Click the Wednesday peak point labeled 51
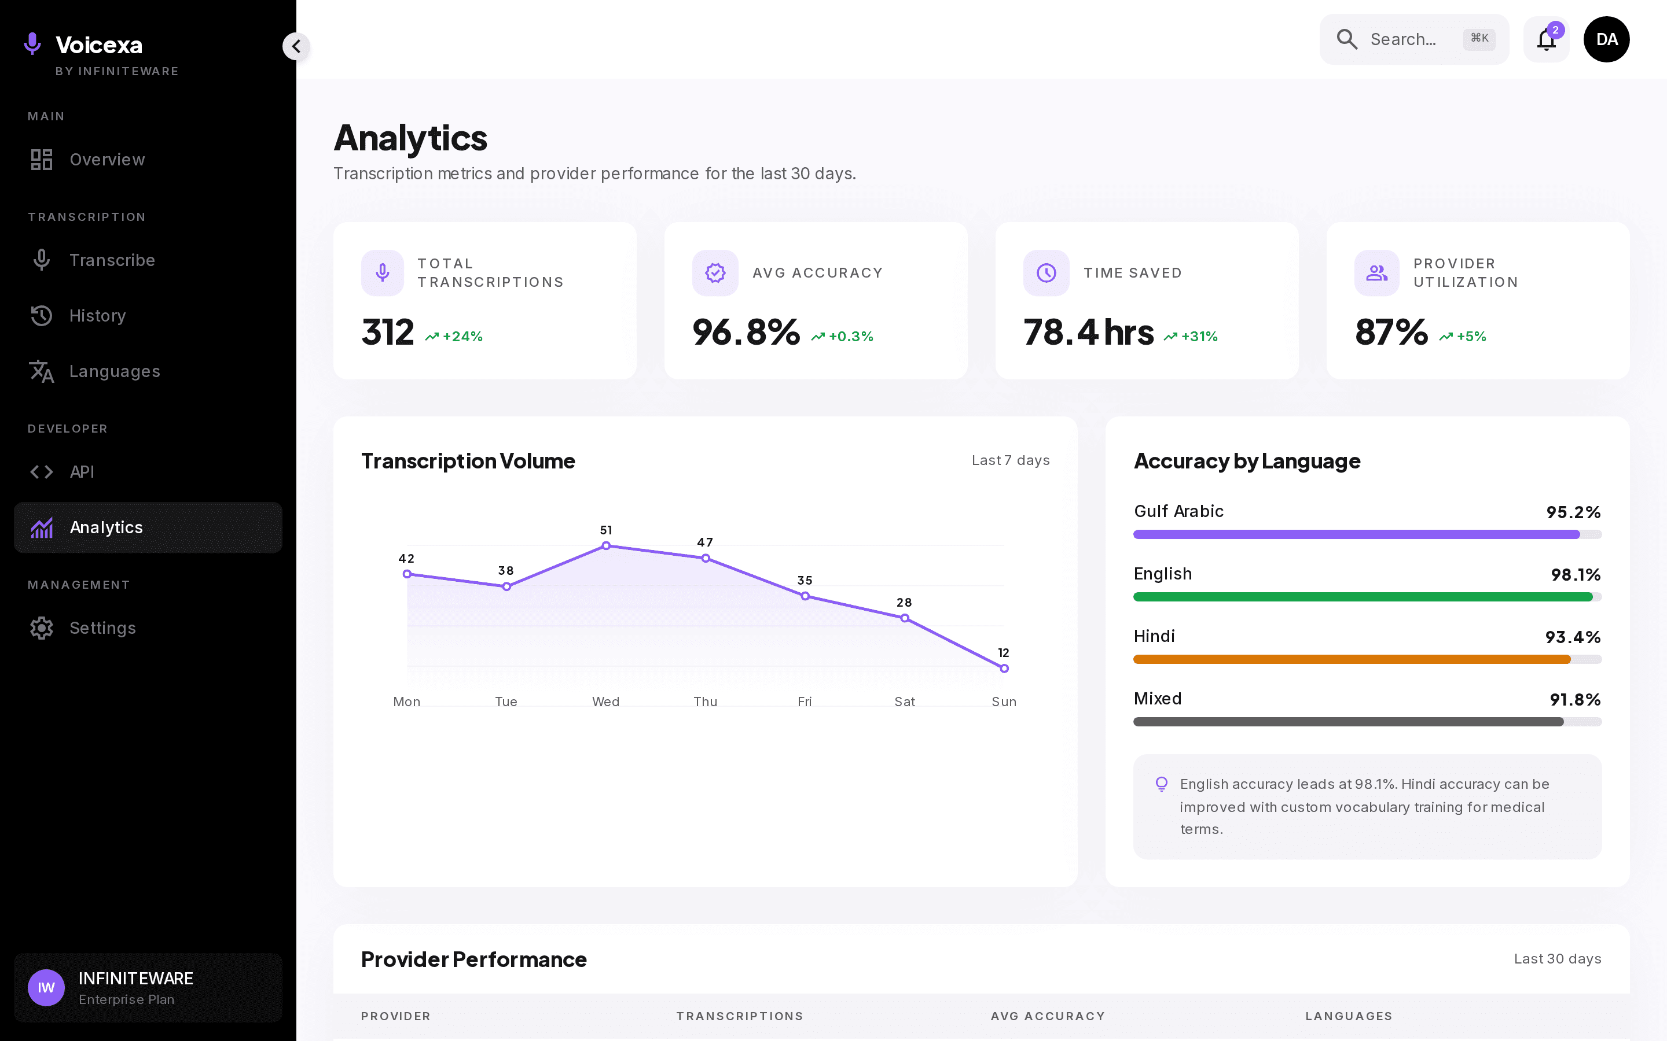1667x1041 pixels. 606,546
